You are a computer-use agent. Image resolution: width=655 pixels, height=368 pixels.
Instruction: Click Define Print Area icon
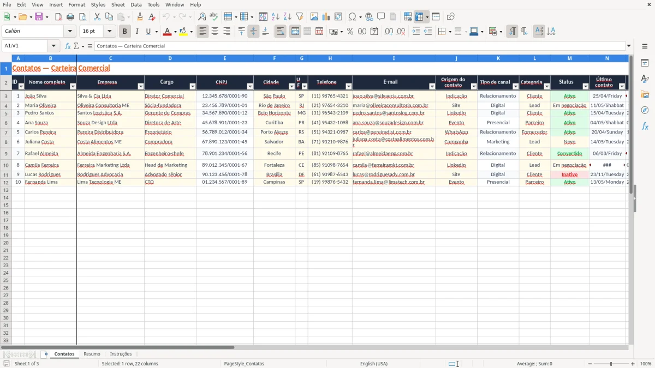(x=408, y=17)
